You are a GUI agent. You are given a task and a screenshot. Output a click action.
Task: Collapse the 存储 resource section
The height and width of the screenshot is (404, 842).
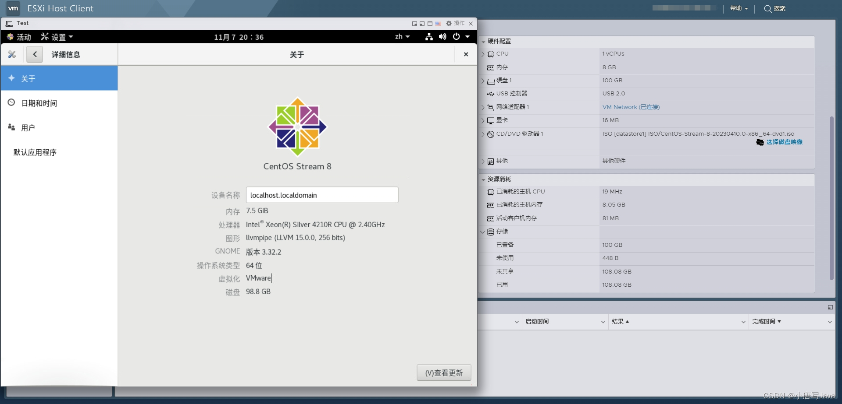pos(482,232)
